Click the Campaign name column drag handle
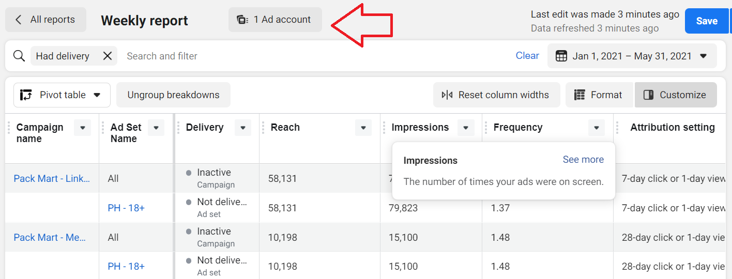Image resolution: width=732 pixels, height=279 pixels. tap(9, 128)
